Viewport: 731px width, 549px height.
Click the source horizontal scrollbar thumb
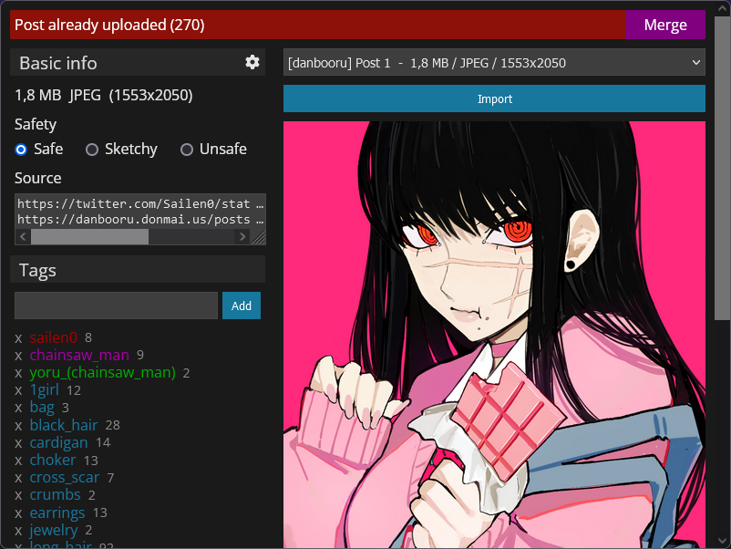coord(89,237)
